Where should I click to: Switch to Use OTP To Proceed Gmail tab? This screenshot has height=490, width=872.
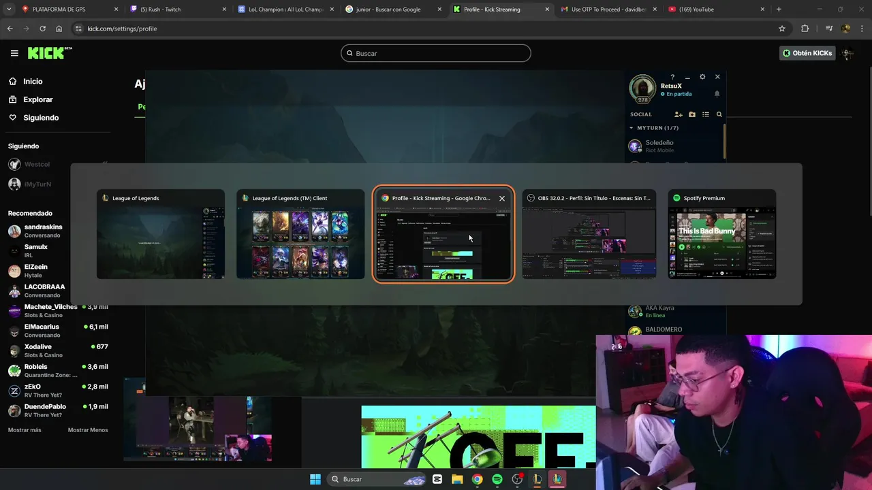609,10
